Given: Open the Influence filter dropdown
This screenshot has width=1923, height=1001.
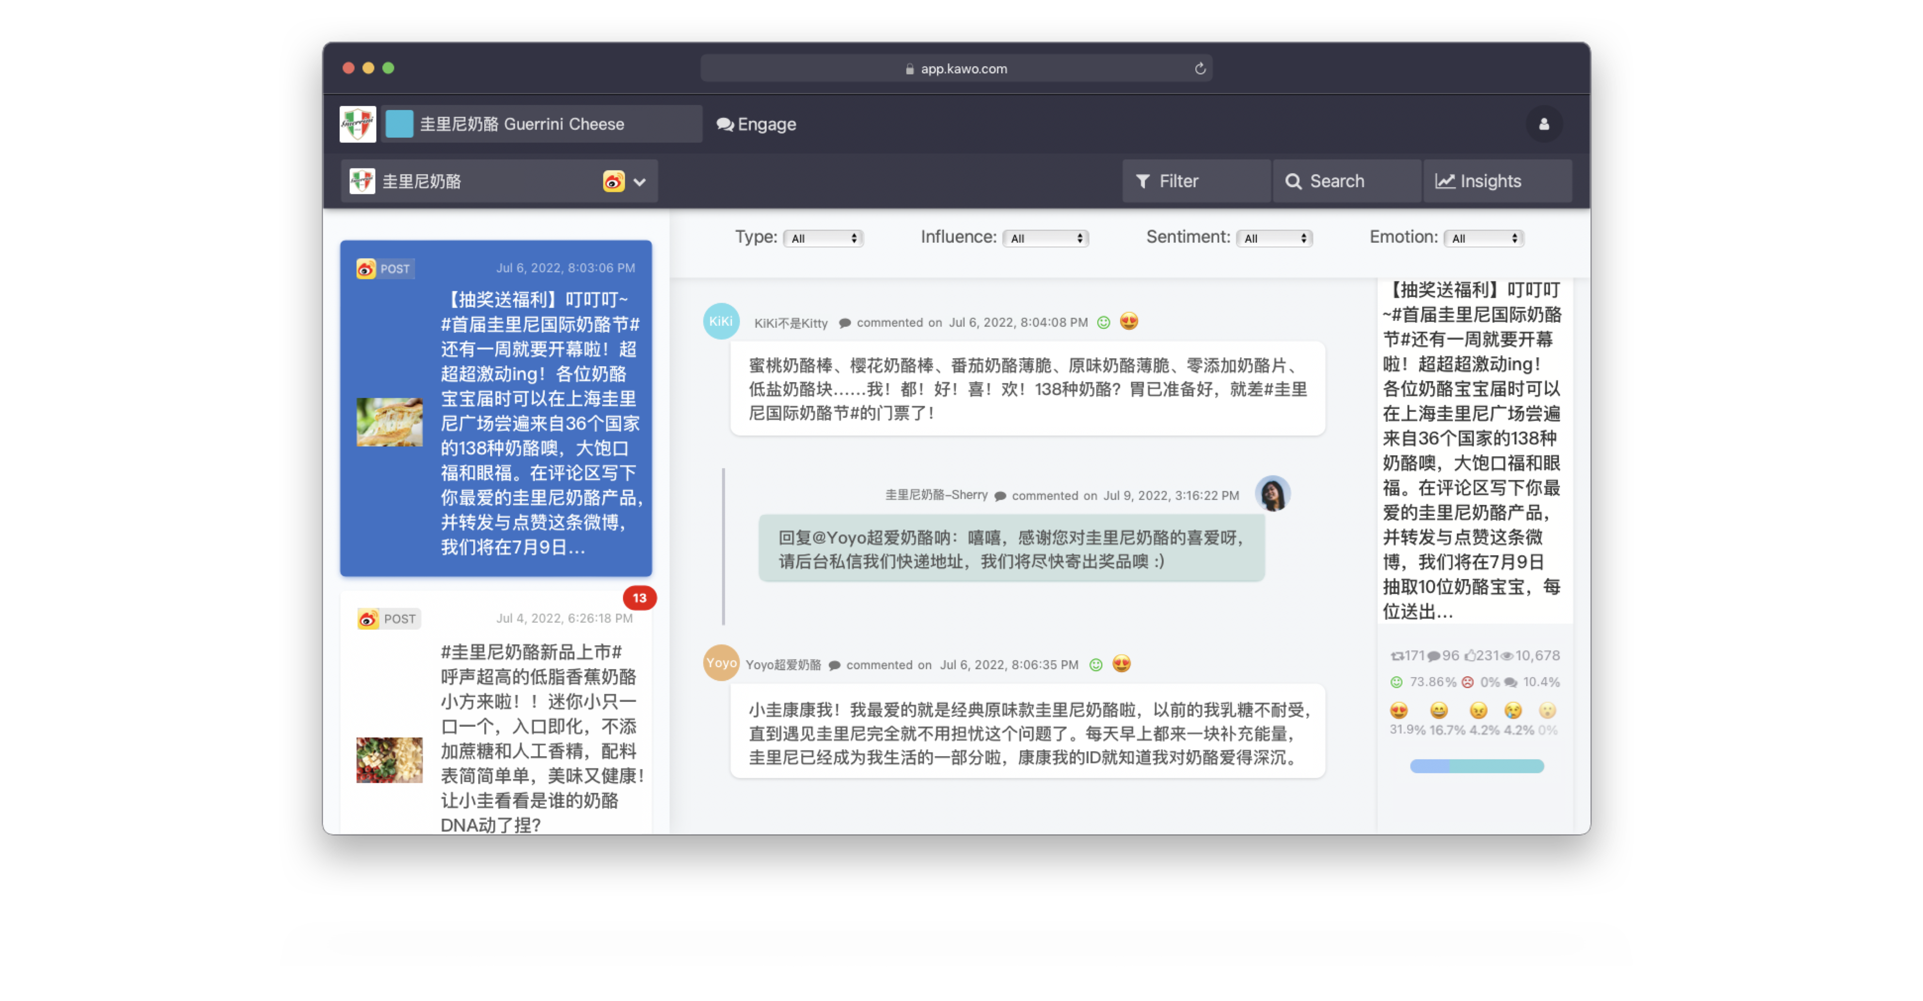Looking at the screenshot, I should click(x=1045, y=239).
